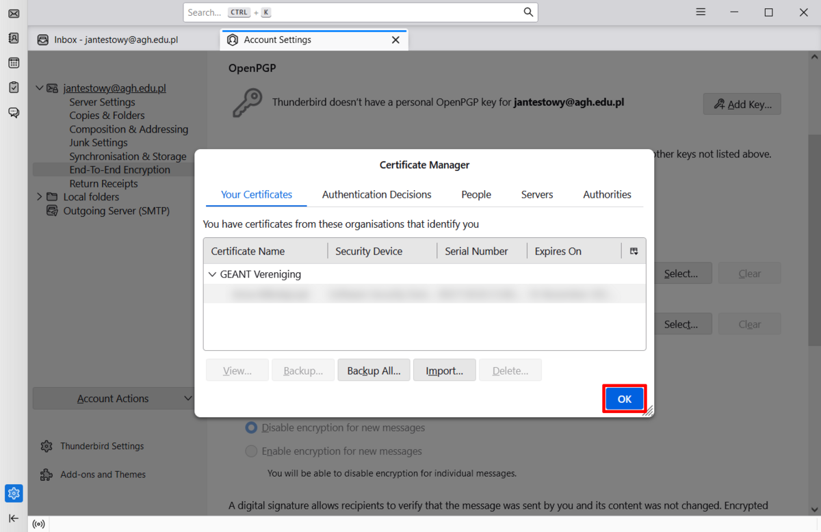Switch to the Authentication Decisions tab
The width and height of the screenshot is (821, 532).
(x=376, y=195)
